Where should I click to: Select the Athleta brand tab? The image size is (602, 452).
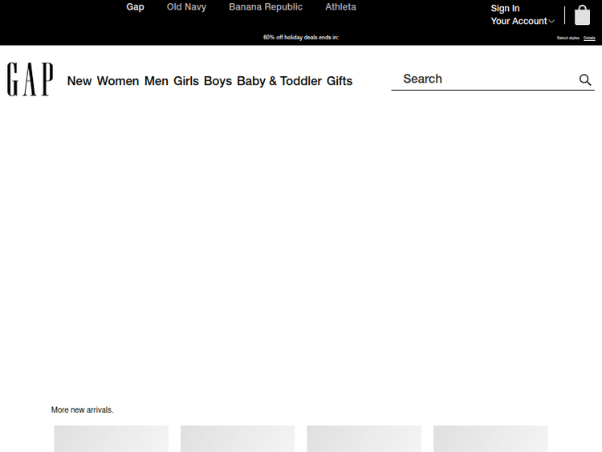pyautogui.click(x=340, y=7)
